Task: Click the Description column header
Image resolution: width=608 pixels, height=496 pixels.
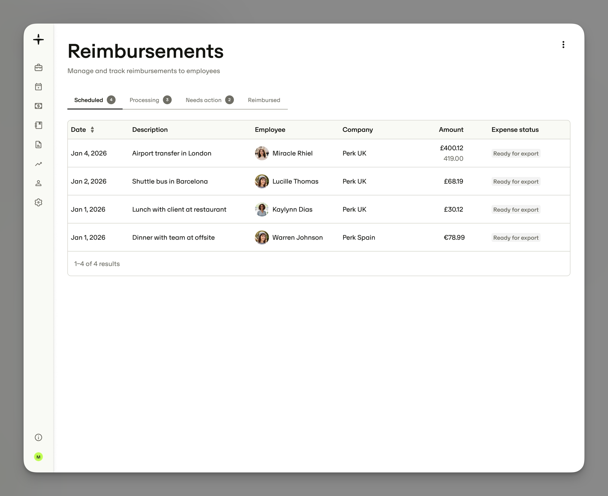Action: coord(150,130)
